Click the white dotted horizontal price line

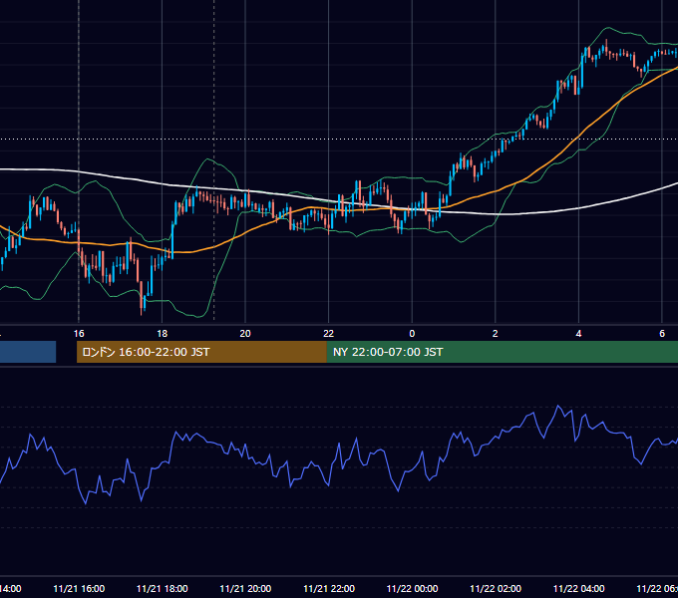tap(339, 140)
